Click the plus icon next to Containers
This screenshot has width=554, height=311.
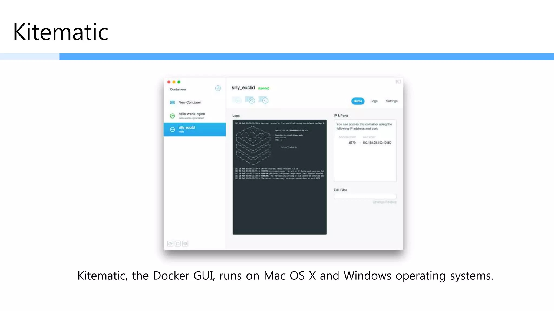tap(218, 88)
